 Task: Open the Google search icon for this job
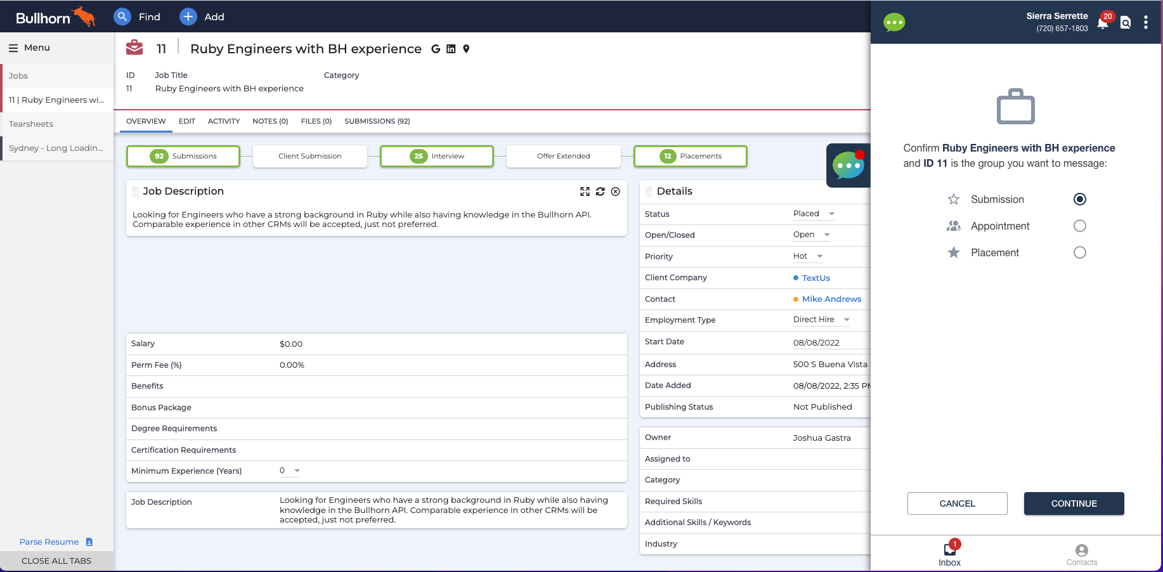[x=435, y=49]
